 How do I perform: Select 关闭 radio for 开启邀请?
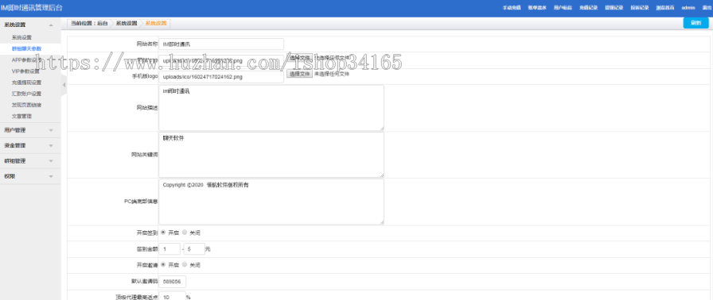click(185, 264)
